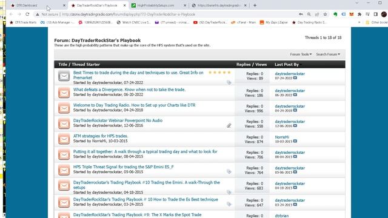
Task: Click attachment paperclip on Webinar Powerpoint thread
Action: tap(229, 125)
